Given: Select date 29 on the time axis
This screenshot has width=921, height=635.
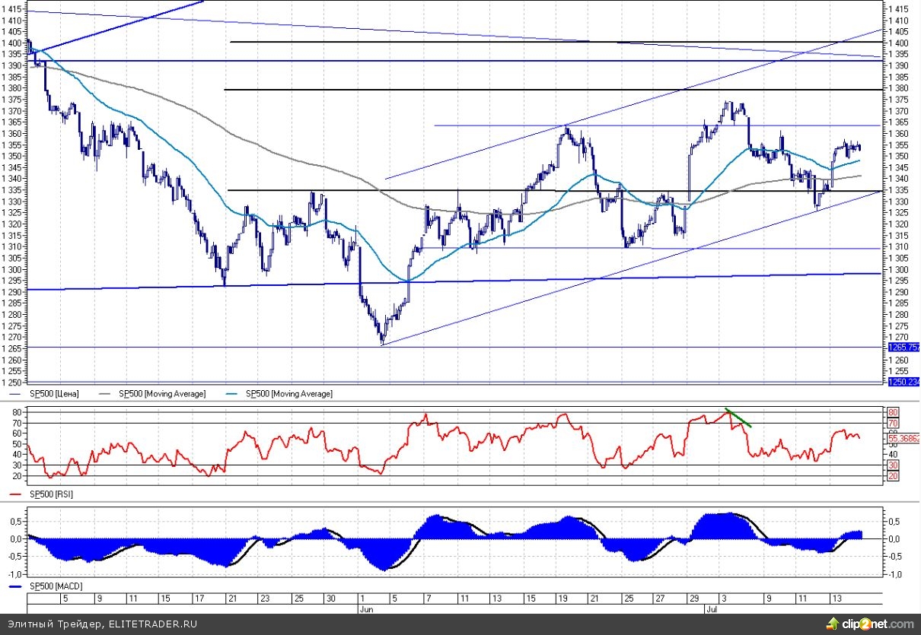Looking at the screenshot, I should 694,598.
